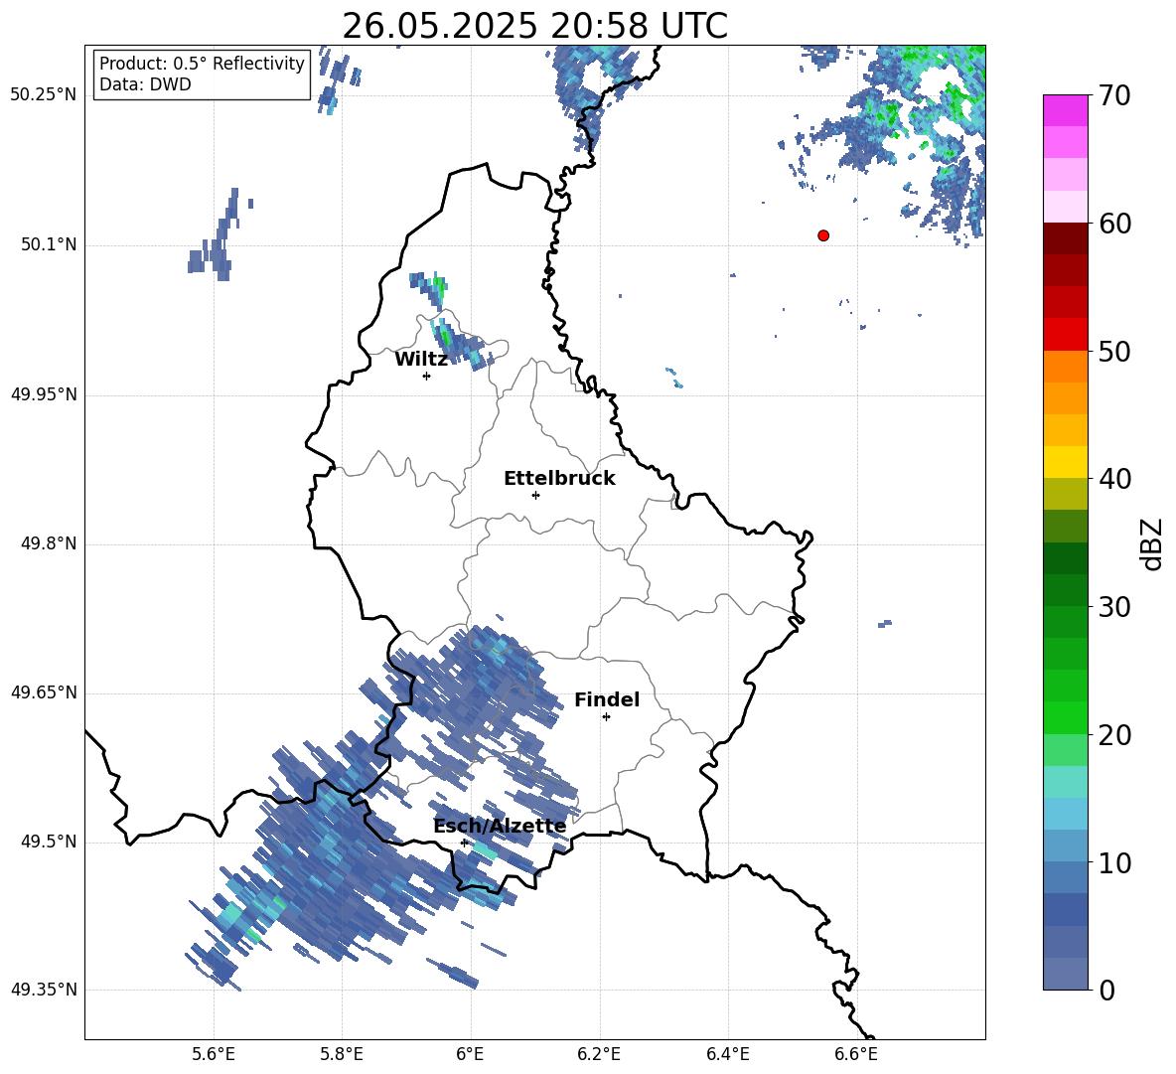Click the red radar site dot

point(823,235)
